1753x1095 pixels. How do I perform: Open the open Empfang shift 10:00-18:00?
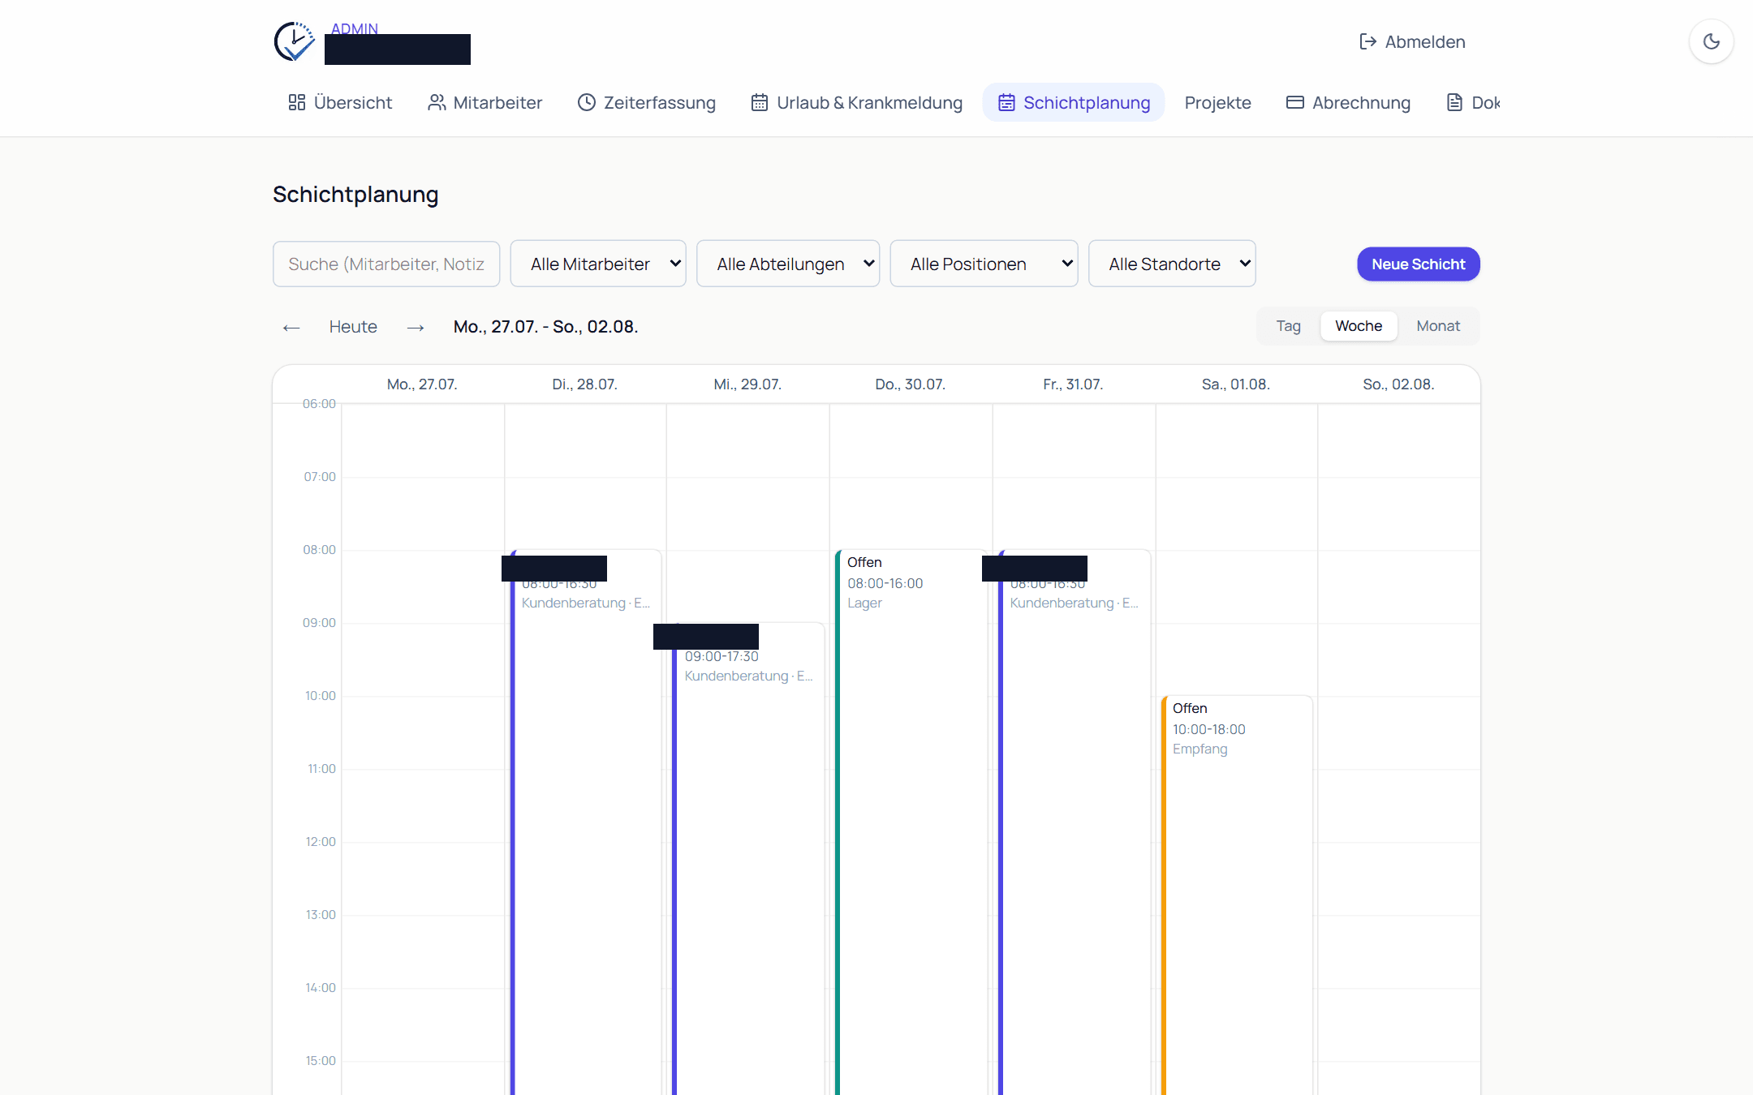pos(1237,895)
